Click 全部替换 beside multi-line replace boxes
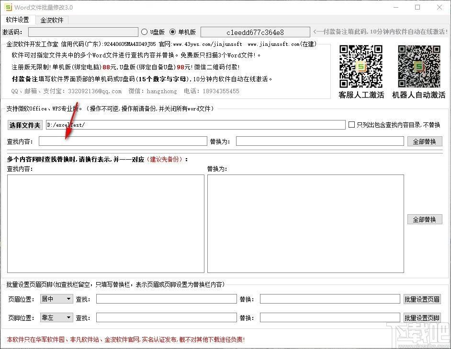The width and height of the screenshot is (451, 349). pos(425,219)
